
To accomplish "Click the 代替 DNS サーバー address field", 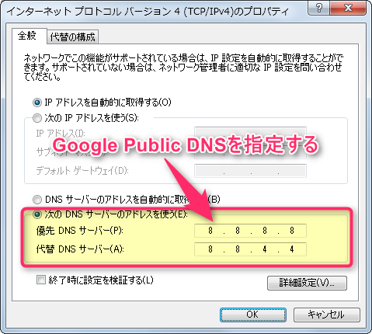I will [250, 249].
